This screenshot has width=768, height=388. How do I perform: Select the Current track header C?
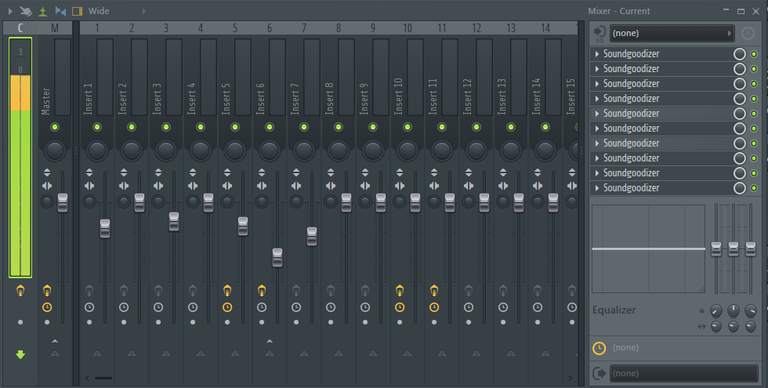click(x=20, y=28)
